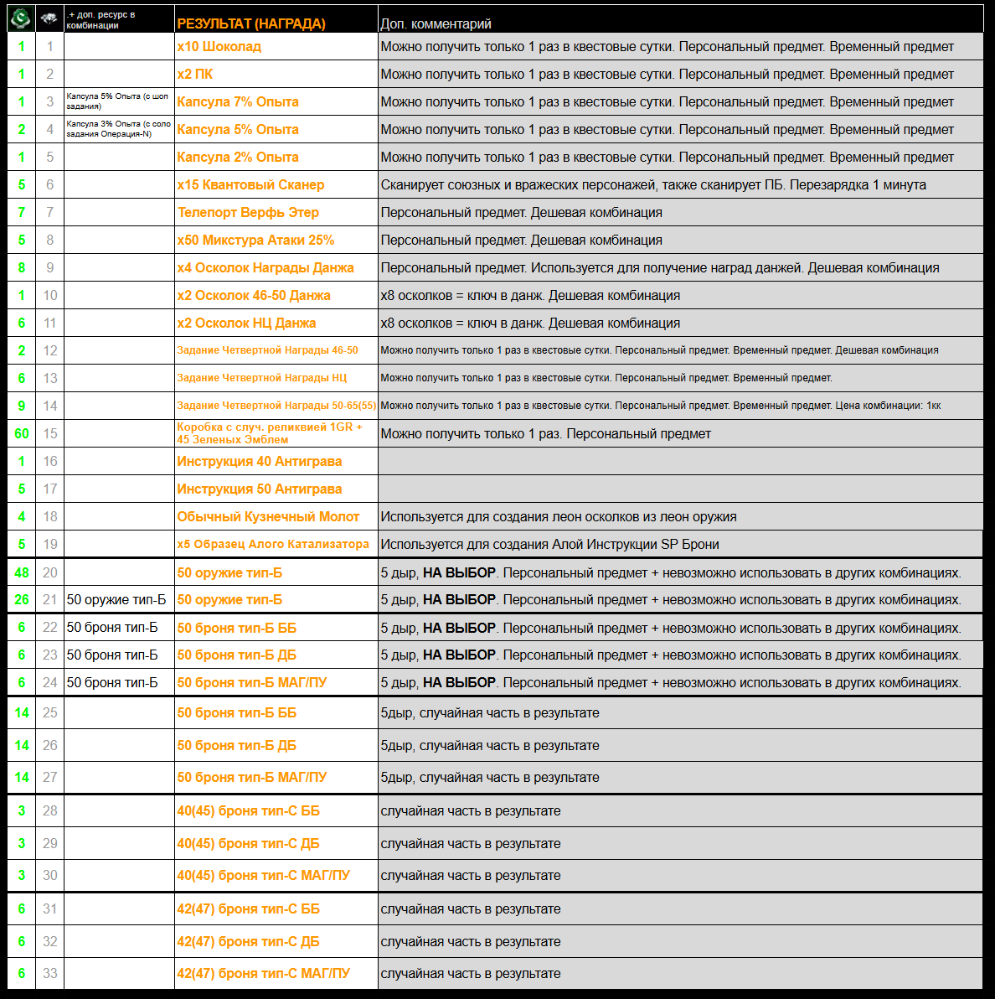Select 'Инструкция 40 Антиграва' reward

pyautogui.click(x=260, y=461)
